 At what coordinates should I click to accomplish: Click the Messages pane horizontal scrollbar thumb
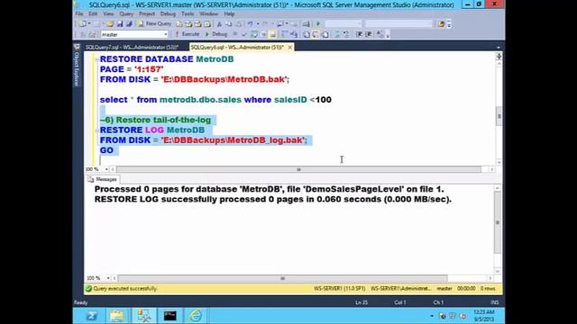tap(282, 278)
